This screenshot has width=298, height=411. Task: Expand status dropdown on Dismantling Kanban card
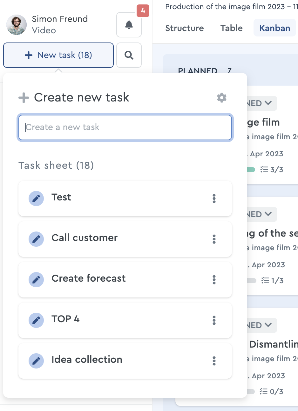(x=262, y=325)
